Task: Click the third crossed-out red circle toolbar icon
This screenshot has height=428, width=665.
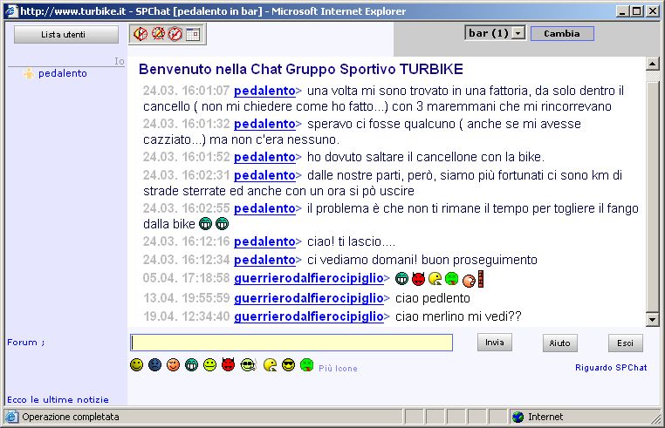Action: pos(175,34)
